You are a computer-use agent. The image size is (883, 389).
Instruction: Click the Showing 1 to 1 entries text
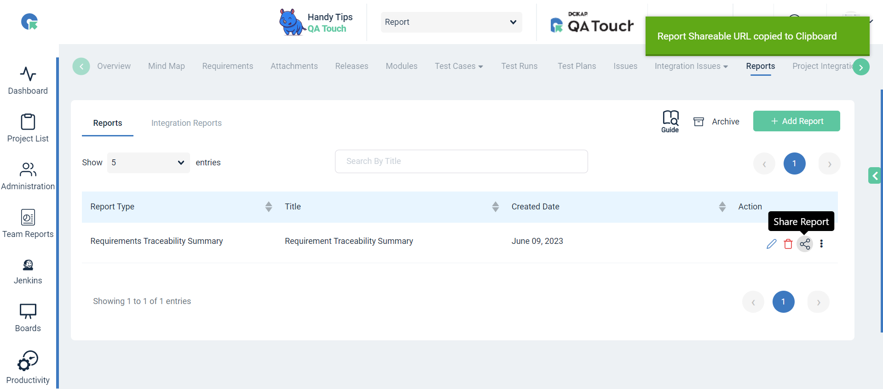pos(142,301)
